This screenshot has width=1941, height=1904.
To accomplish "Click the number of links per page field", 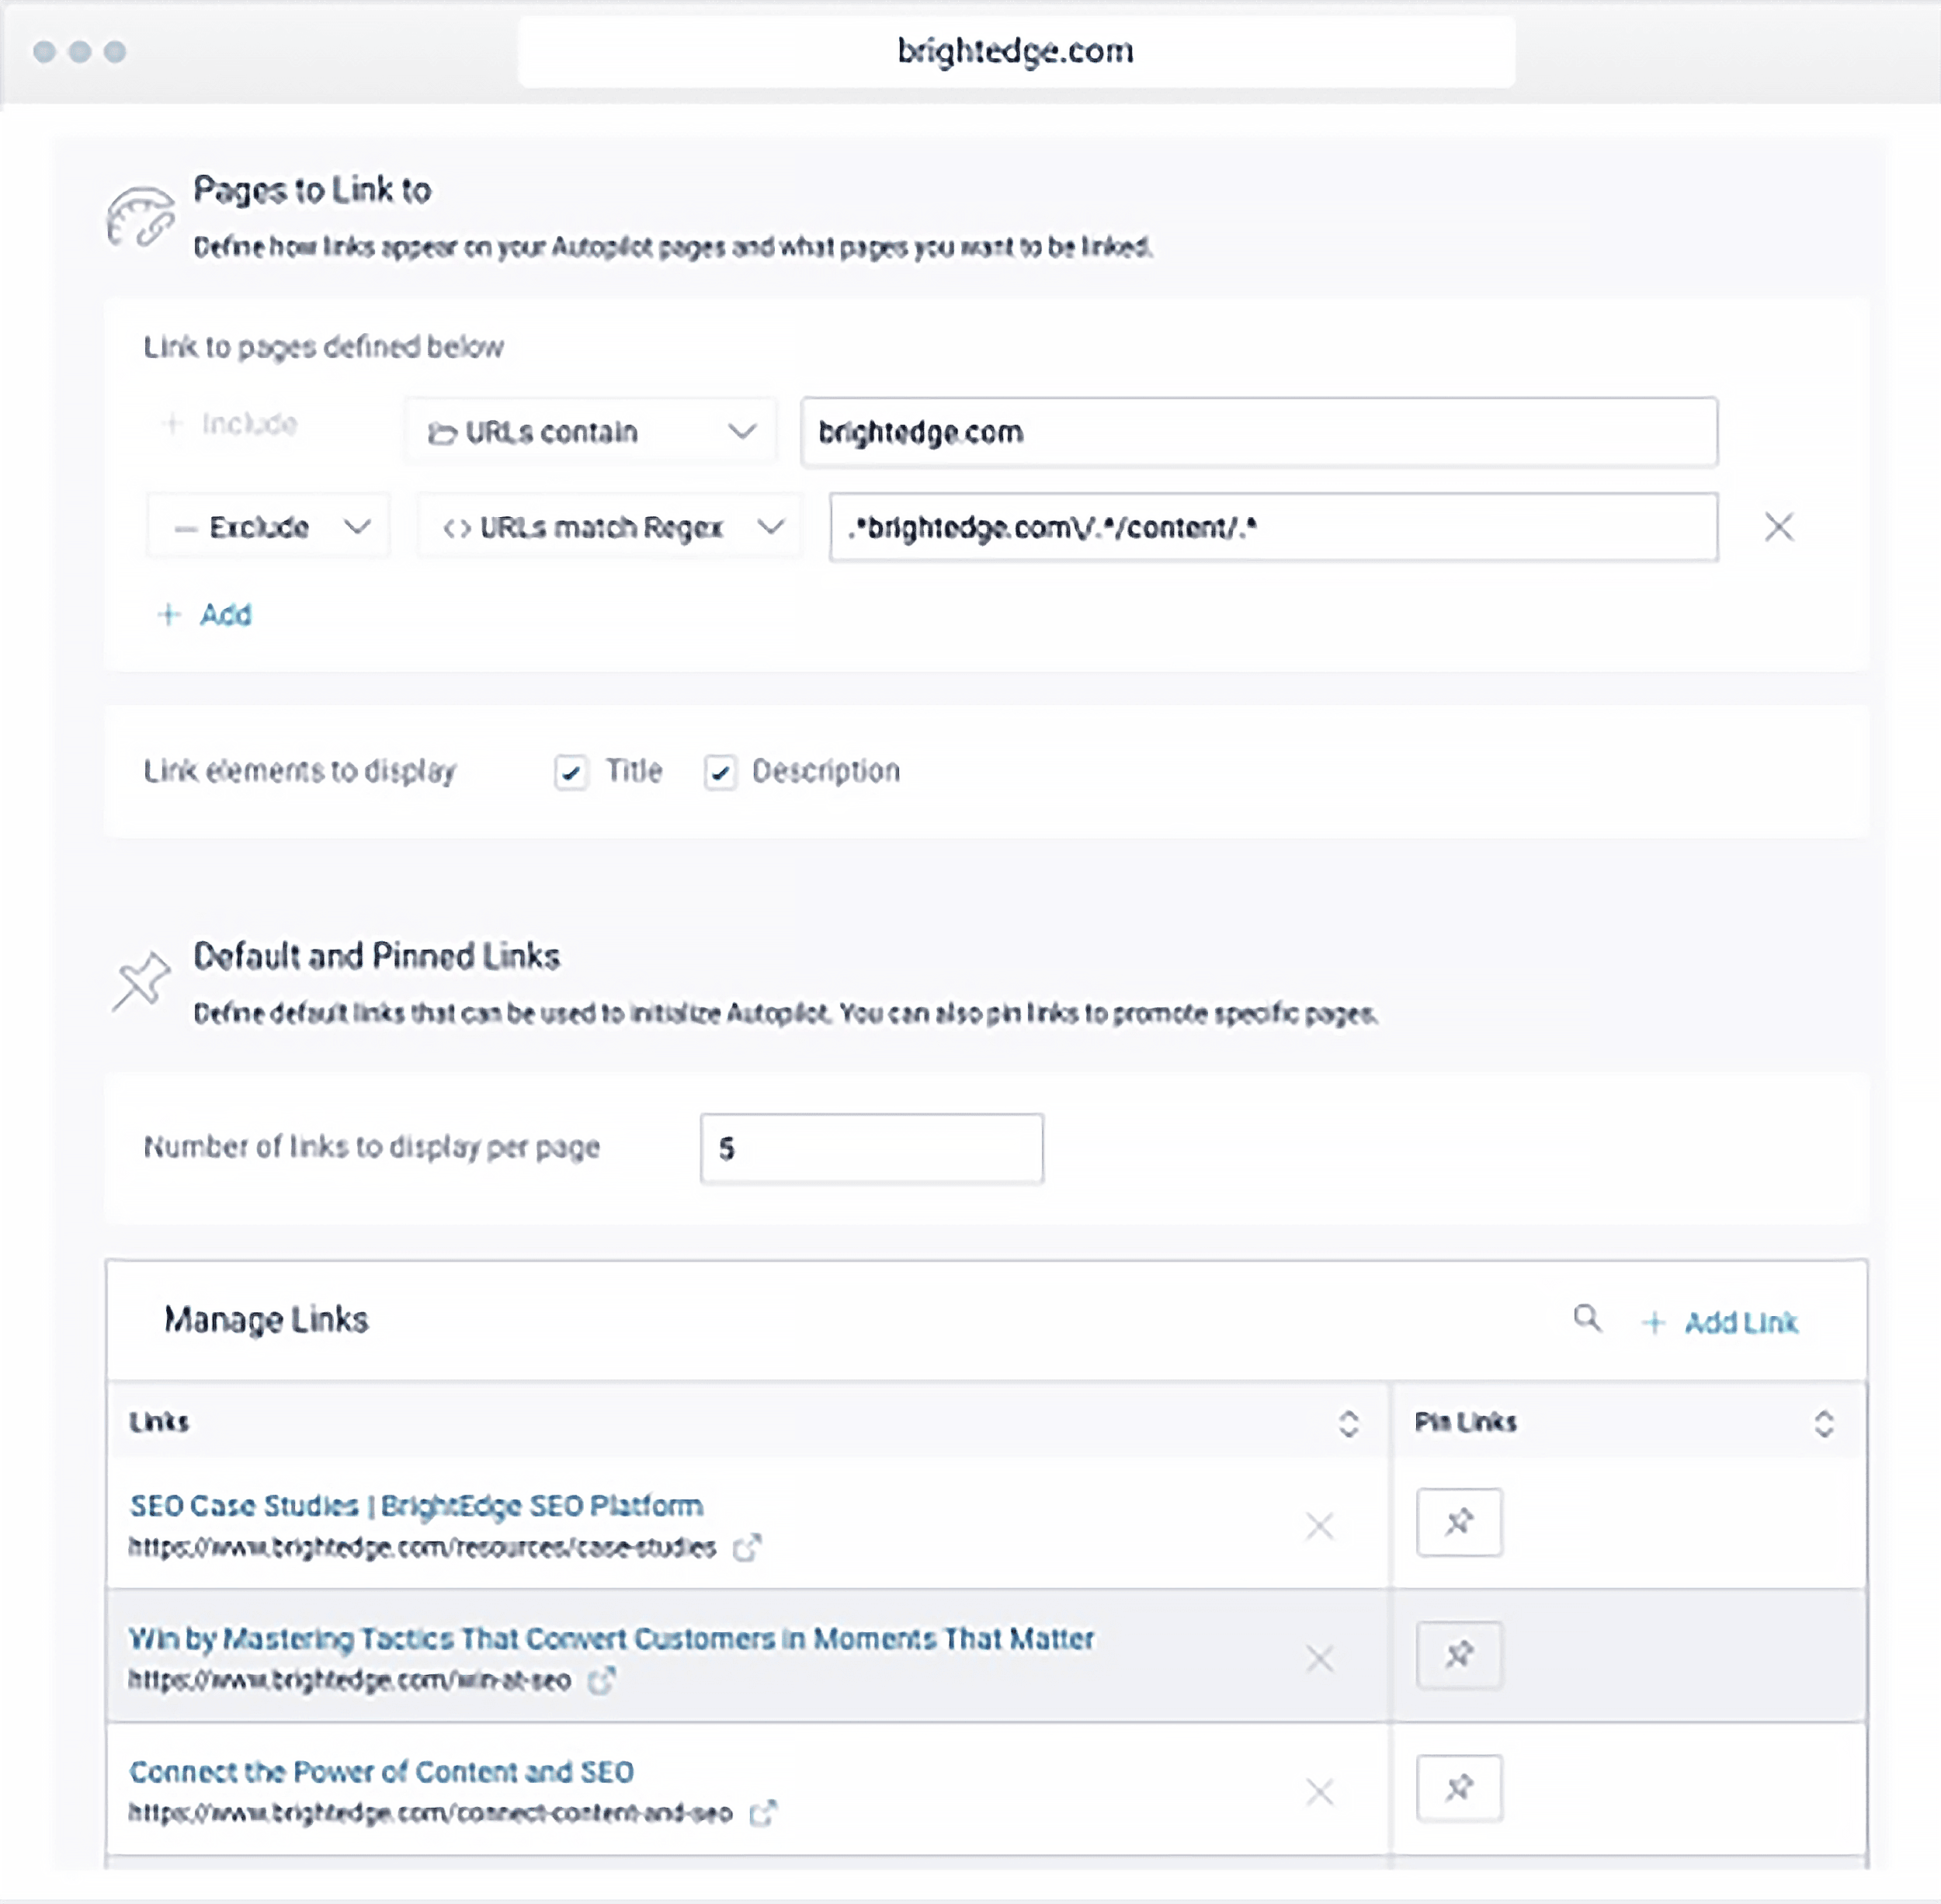I will point(871,1148).
